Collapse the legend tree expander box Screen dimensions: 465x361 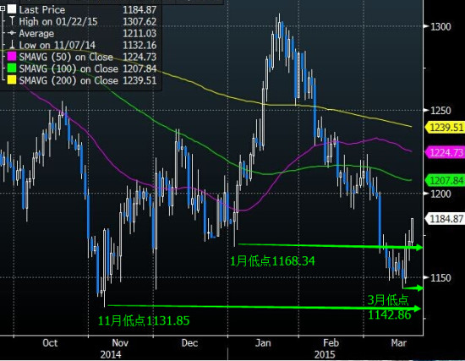pos(3,9)
